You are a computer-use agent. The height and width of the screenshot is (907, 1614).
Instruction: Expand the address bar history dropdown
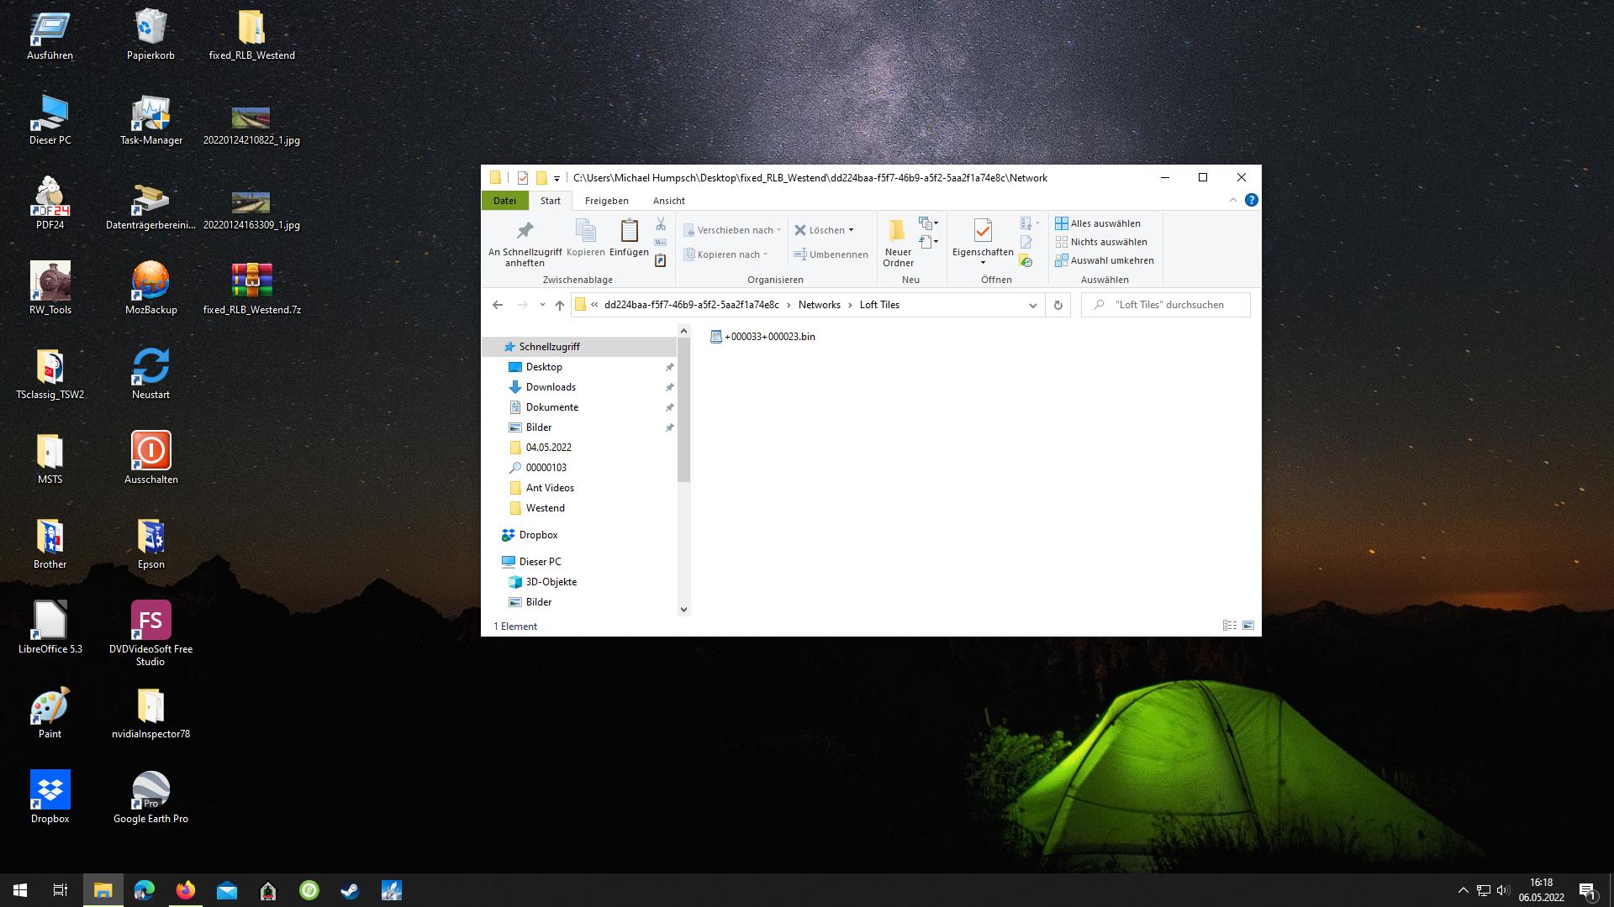1033,305
